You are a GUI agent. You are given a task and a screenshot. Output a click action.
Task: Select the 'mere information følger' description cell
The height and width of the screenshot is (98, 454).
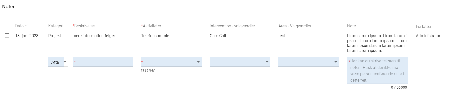point(94,36)
